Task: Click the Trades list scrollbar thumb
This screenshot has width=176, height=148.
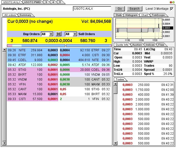Action: 115,90
